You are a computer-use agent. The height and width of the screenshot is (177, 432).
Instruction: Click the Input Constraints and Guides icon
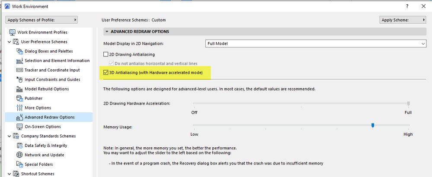(19, 80)
